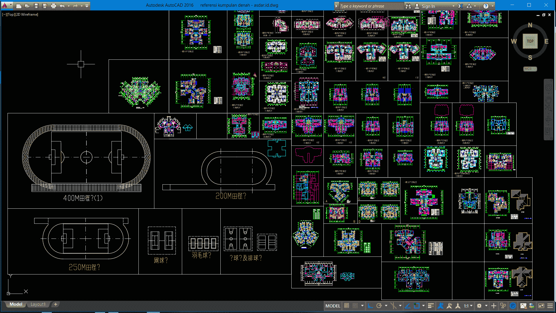Viewport: 556px width, 313px height.
Task: Open the AutoCAD application menu
Action: tap(5, 6)
